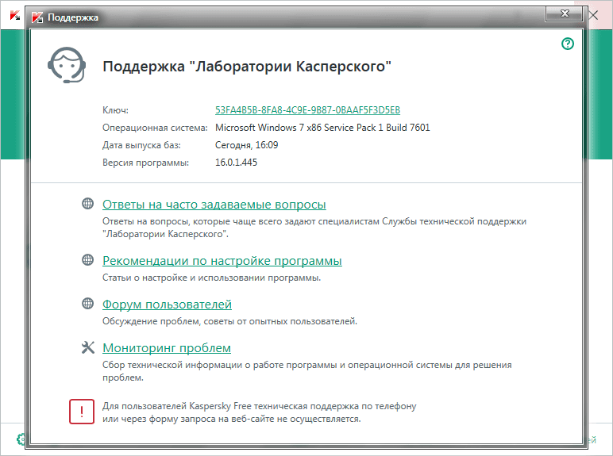Click the 'Ключ:' label
This screenshot has height=456, width=613.
115,110
